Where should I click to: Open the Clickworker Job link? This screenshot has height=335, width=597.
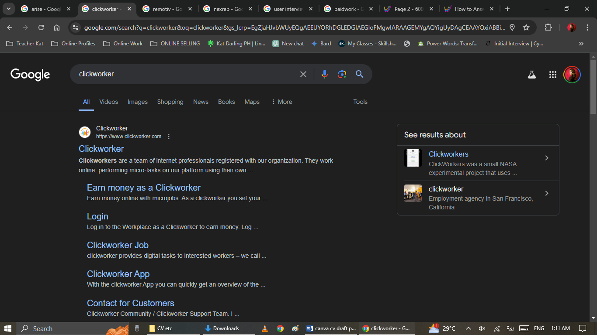coord(118,245)
